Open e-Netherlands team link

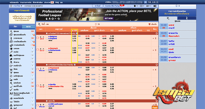54,50
